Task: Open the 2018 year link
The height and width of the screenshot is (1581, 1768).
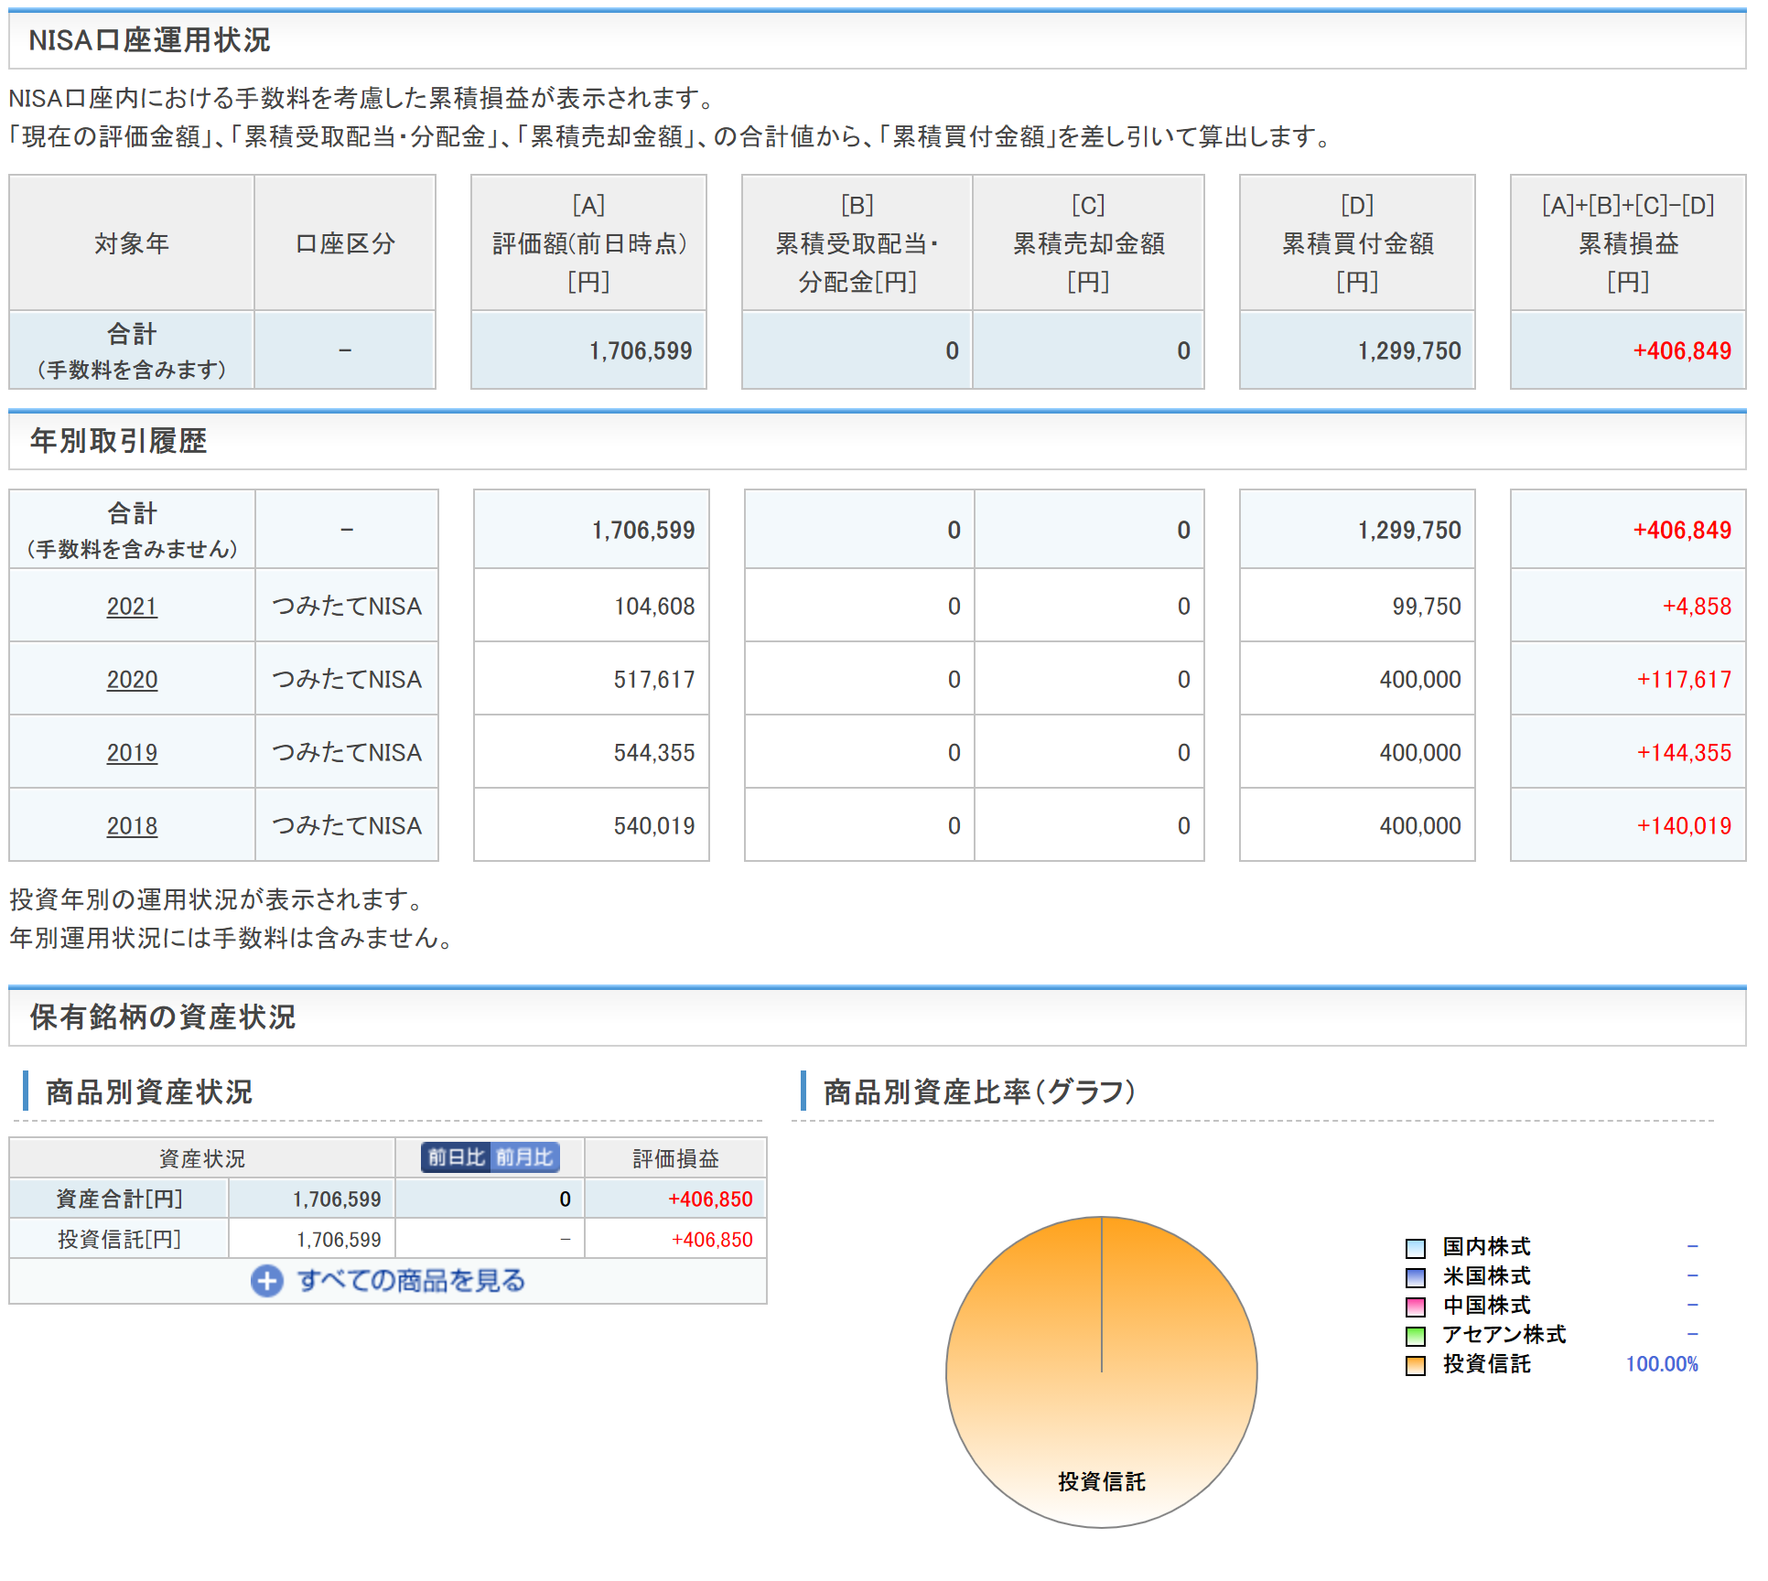Action: click(x=132, y=826)
